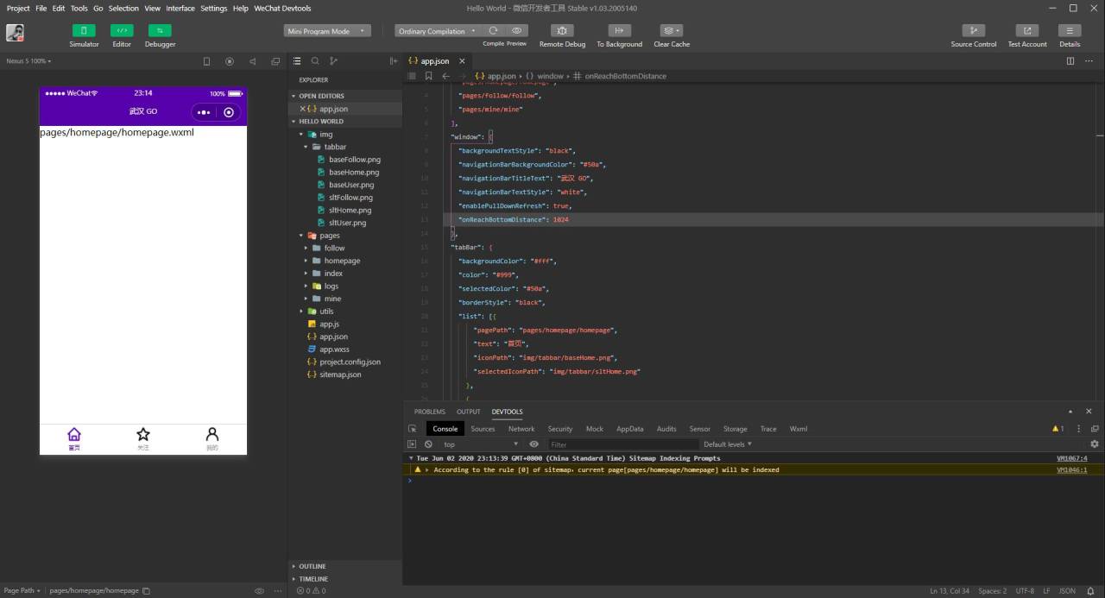Open Source Control from the toolbar

click(x=973, y=31)
